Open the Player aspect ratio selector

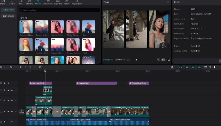click(x=164, y=60)
